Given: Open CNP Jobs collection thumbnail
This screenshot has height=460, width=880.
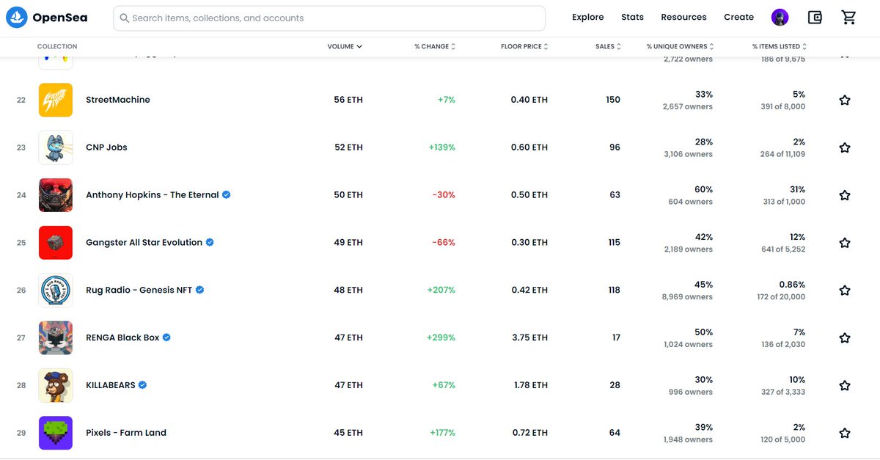Looking at the screenshot, I should (x=56, y=147).
